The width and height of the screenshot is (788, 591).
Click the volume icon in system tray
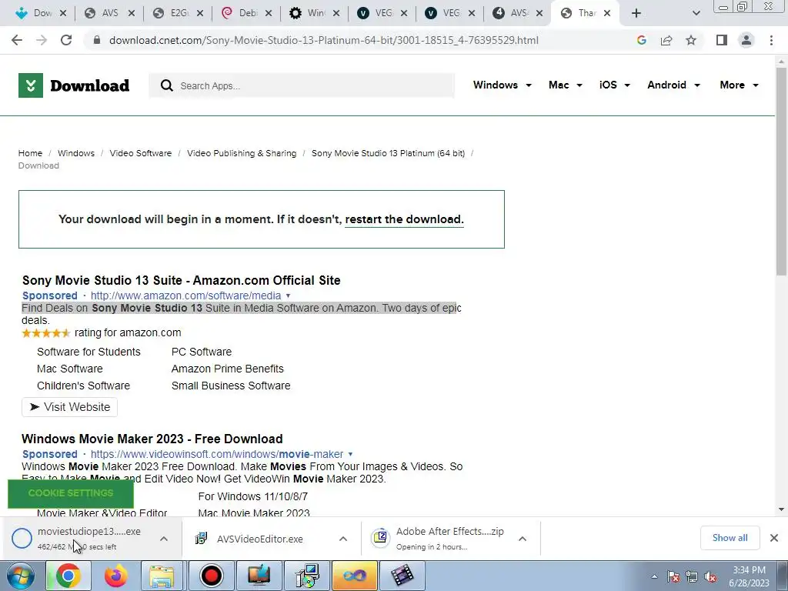(710, 577)
